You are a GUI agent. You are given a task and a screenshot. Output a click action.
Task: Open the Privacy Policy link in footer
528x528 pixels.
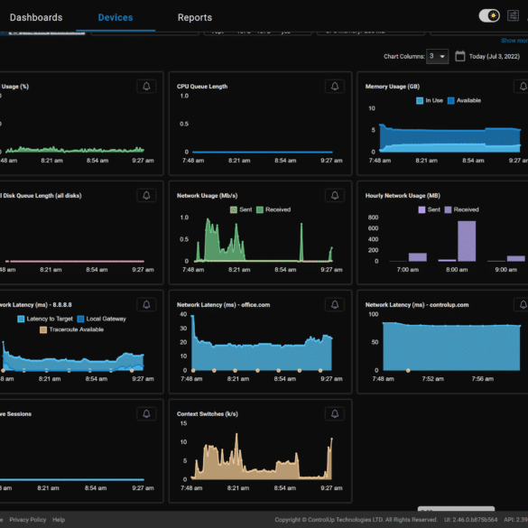(28, 520)
